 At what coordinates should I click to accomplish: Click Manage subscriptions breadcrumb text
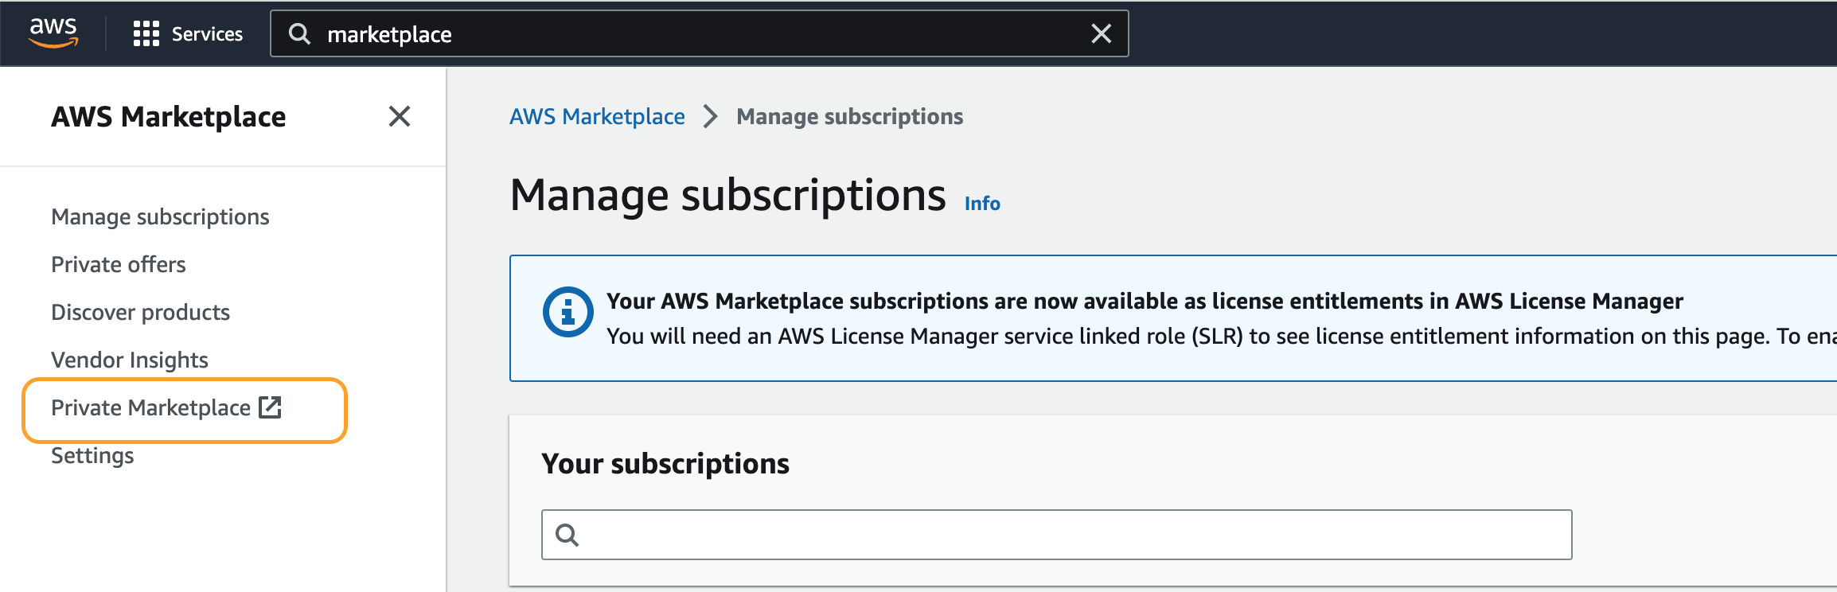(849, 116)
